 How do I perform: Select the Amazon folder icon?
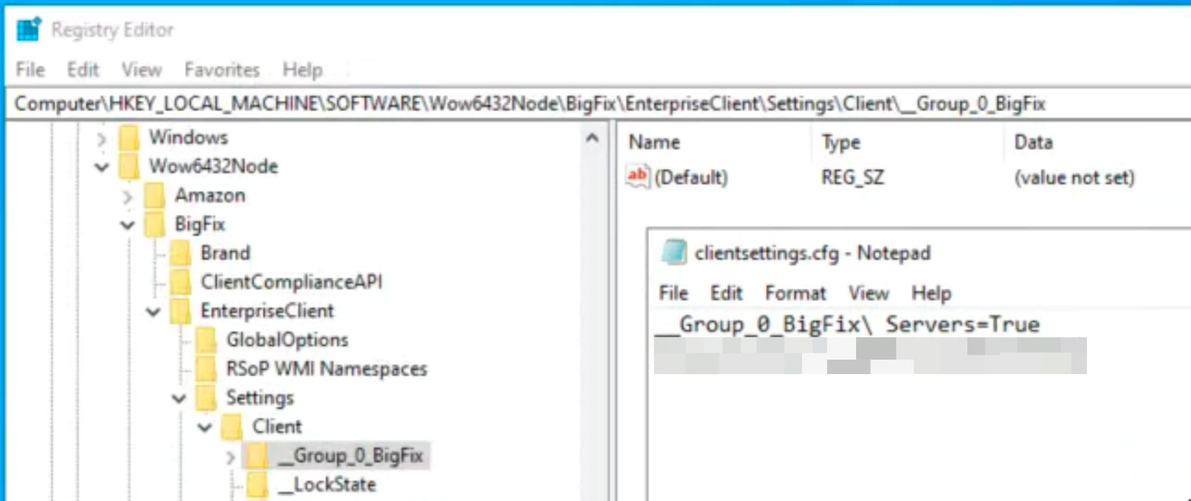click(155, 195)
